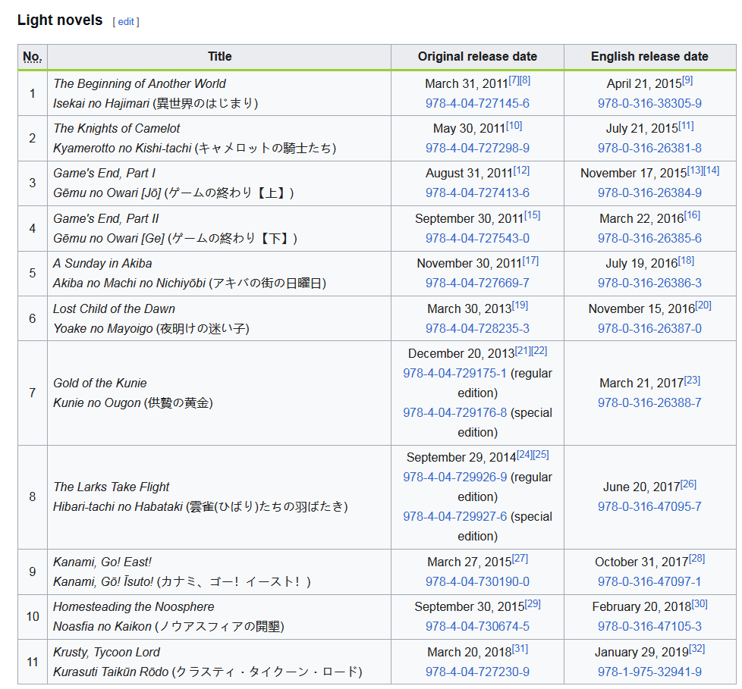Image resolution: width=742 pixels, height=689 pixels.
Task: Open ISBN 978-0-316-47095-7 link
Action: (x=649, y=506)
